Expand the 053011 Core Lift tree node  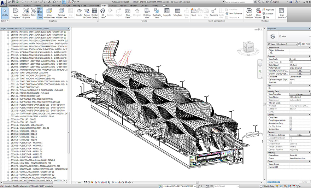click(x=8, y=119)
